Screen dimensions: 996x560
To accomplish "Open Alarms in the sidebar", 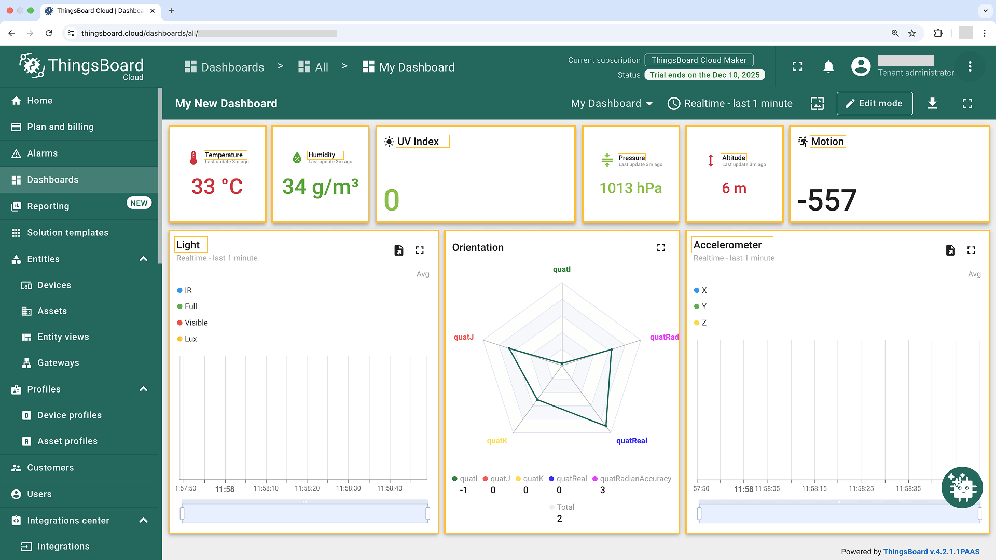I will tap(43, 153).
